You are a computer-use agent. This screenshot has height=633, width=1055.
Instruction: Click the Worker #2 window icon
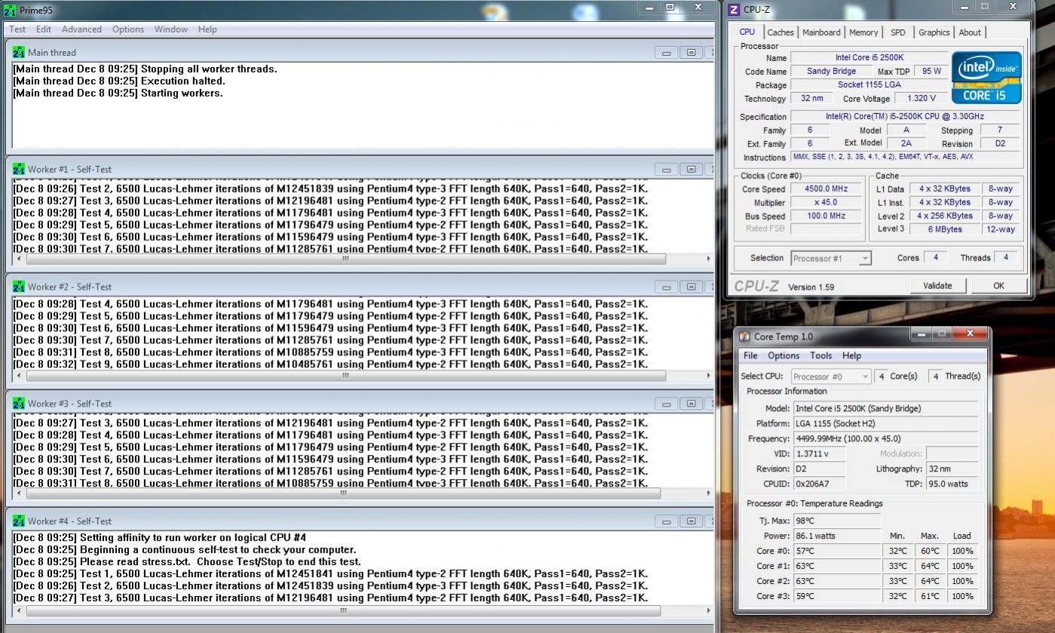tap(19, 287)
